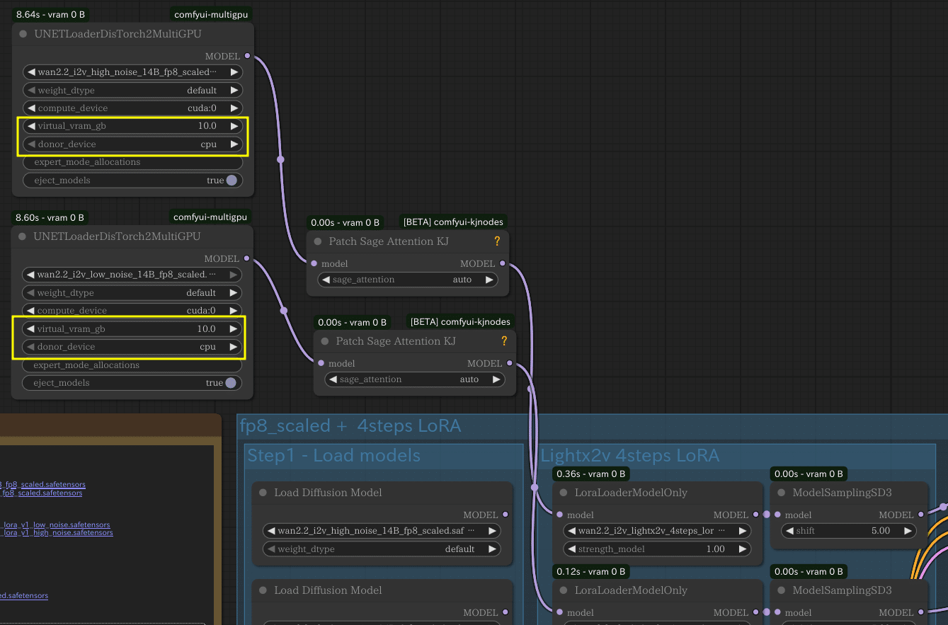Open compute_device dropdown on high-noise UNET loader

(x=132, y=108)
